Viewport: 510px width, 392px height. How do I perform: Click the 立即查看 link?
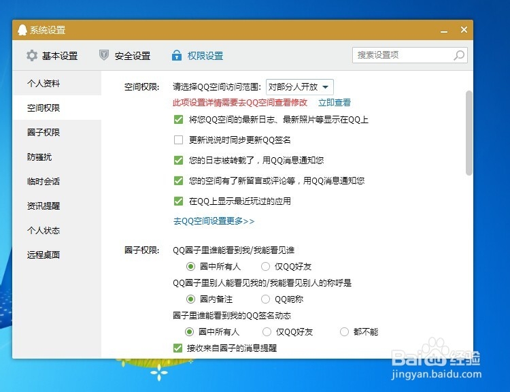click(x=335, y=103)
